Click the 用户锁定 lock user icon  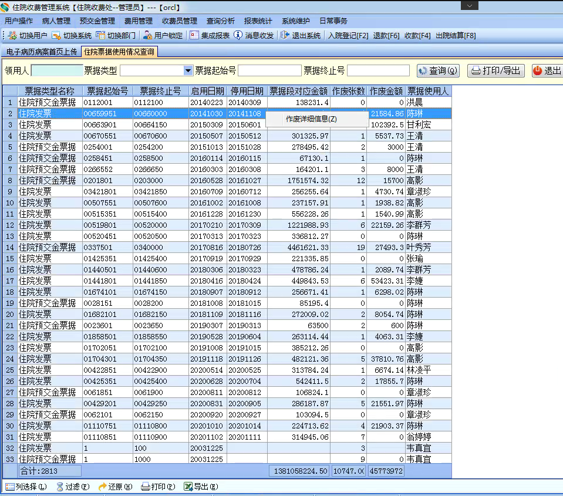(x=147, y=36)
